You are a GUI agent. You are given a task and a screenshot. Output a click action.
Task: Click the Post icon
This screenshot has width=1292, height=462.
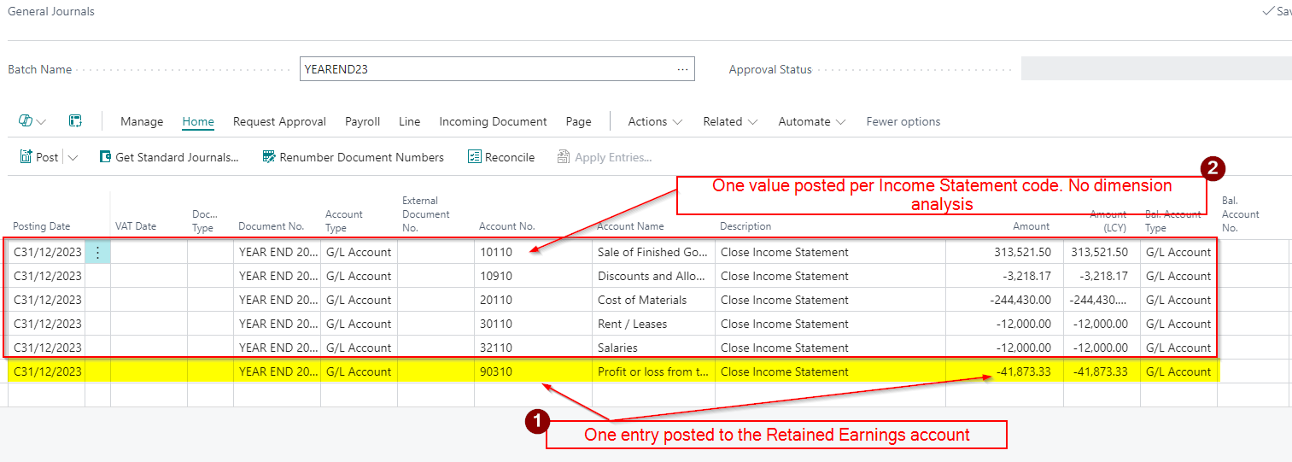26,157
